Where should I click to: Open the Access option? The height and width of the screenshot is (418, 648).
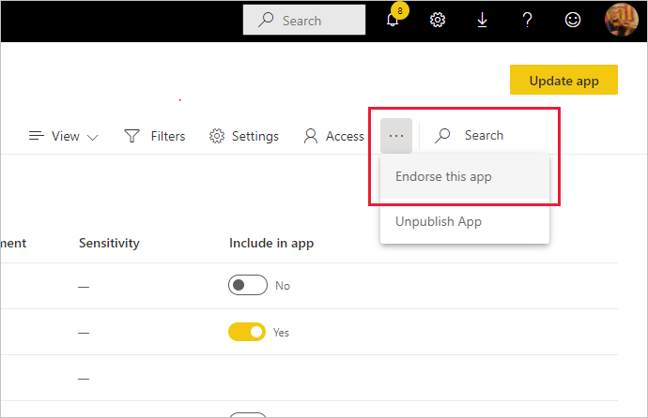click(x=334, y=136)
